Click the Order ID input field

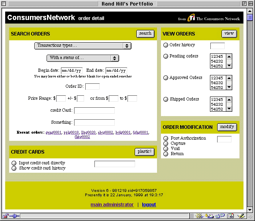(x=92, y=87)
